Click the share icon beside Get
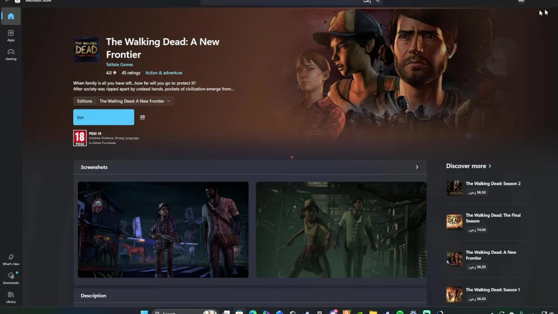The width and height of the screenshot is (558, 314). [143, 117]
